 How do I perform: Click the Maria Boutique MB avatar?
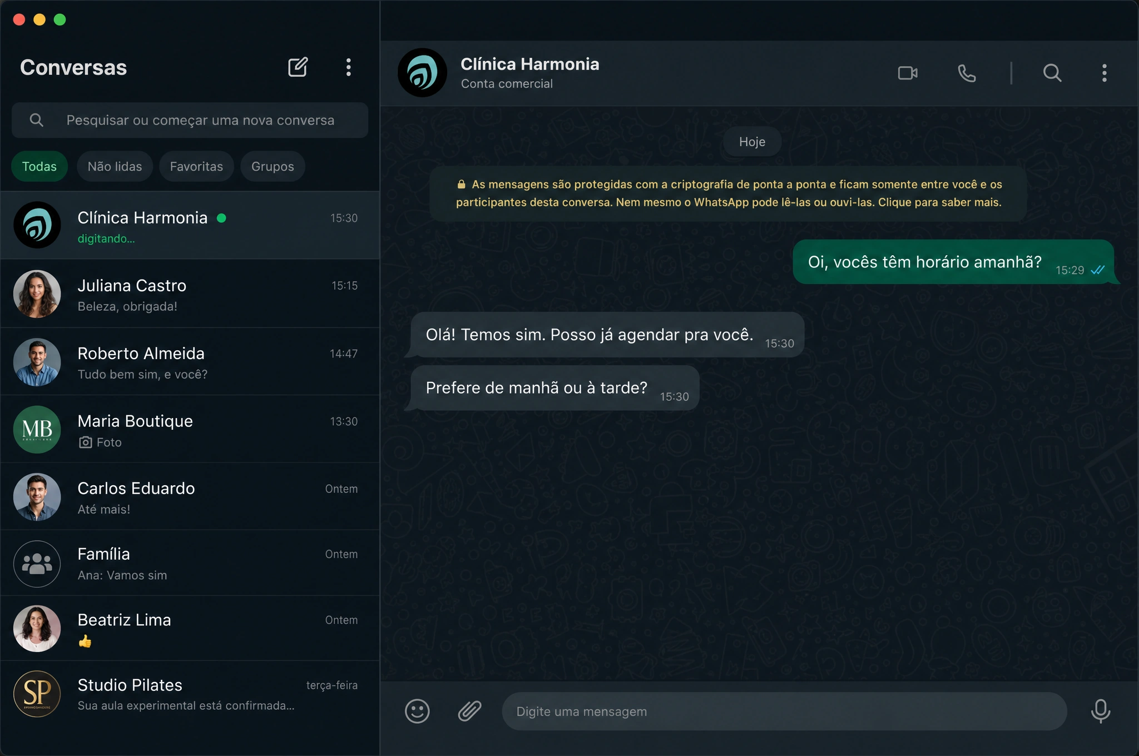pos(37,430)
